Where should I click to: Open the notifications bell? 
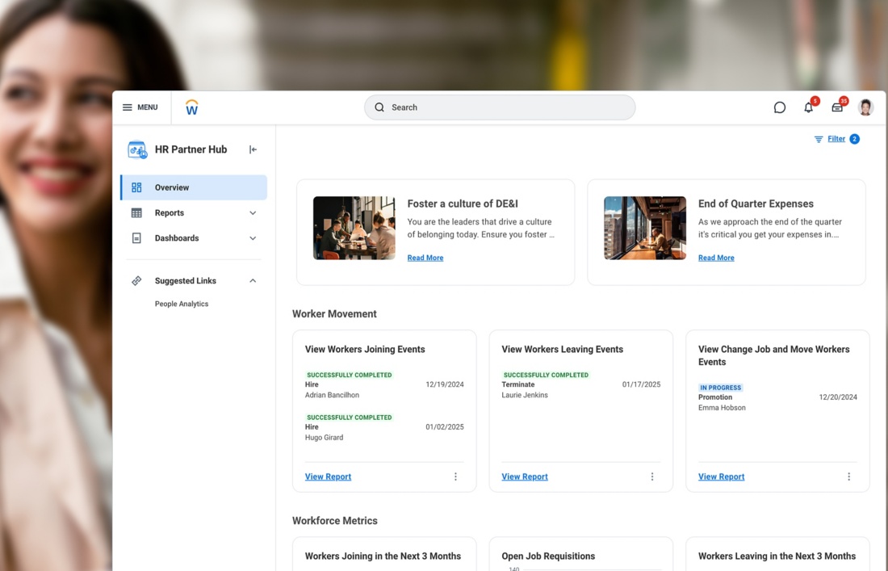[x=808, y=107]
